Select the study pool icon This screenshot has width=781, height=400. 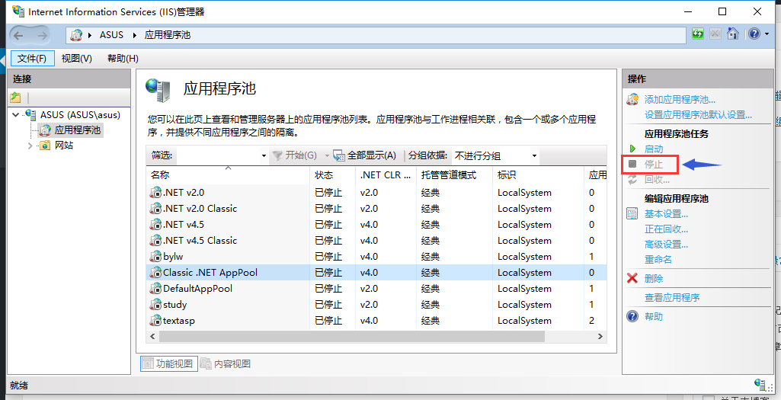pyautogui.click(x=155, y=304)
